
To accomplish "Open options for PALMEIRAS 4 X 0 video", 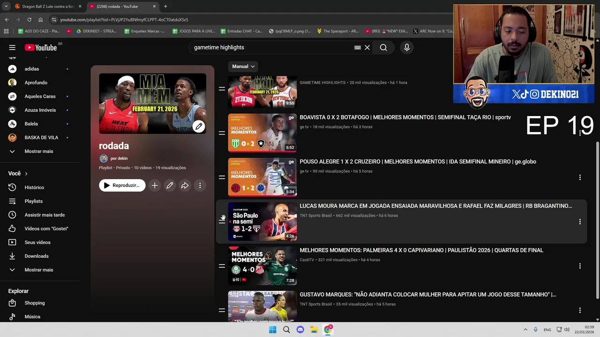I will click(x=580, y=266).
